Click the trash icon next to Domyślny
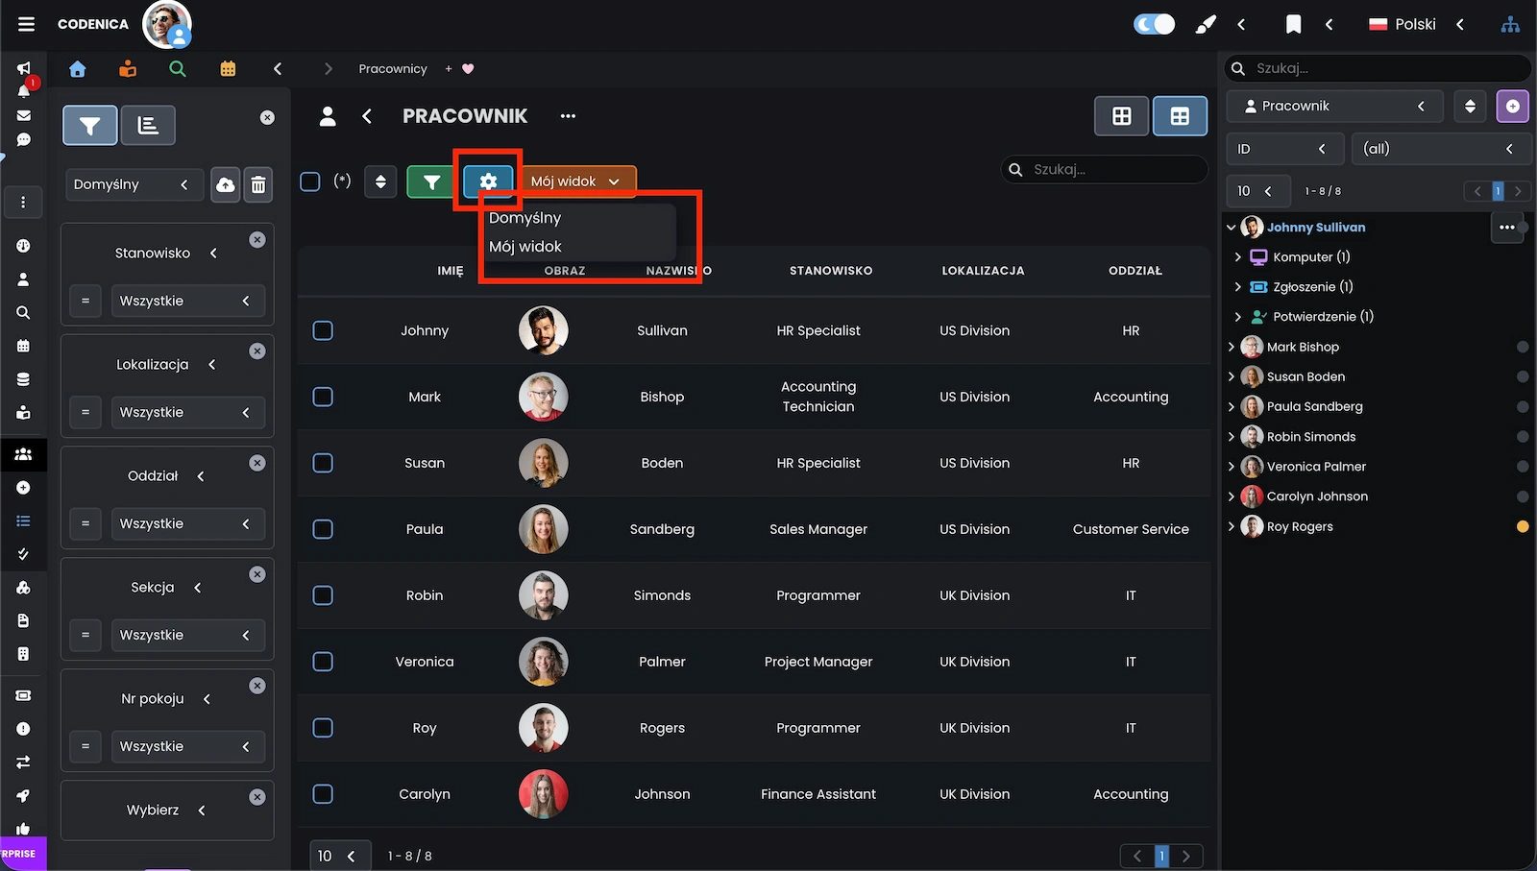 click(x=258, y=185)
